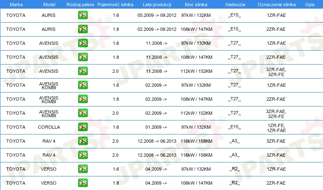
Task: Click 02.2009 -> date in AVENSIS KOMBI 1.8 row
Action: [x=156, y=99]
